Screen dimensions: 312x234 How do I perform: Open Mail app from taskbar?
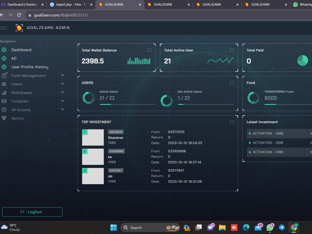point(258,227)
